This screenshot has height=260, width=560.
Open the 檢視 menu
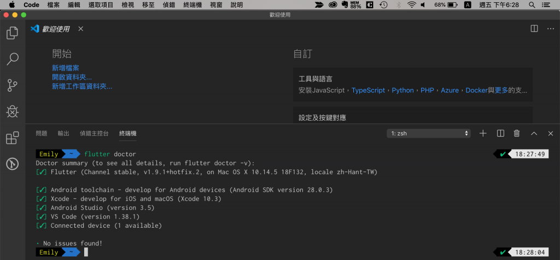[x=127, y=5]
